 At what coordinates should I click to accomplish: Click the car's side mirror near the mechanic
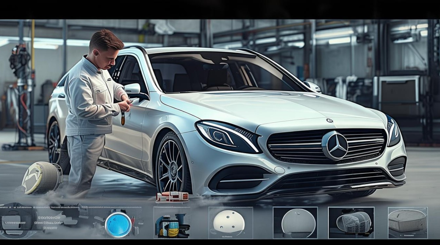point(133,89)
